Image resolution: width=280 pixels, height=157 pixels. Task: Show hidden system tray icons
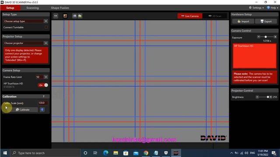231,153
